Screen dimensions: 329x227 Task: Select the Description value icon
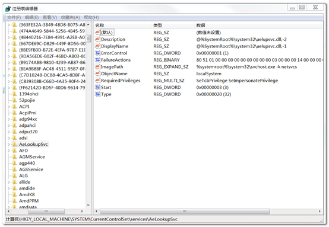click(97, 39)
